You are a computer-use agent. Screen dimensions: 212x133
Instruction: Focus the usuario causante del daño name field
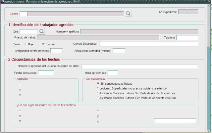click(140, 66)
